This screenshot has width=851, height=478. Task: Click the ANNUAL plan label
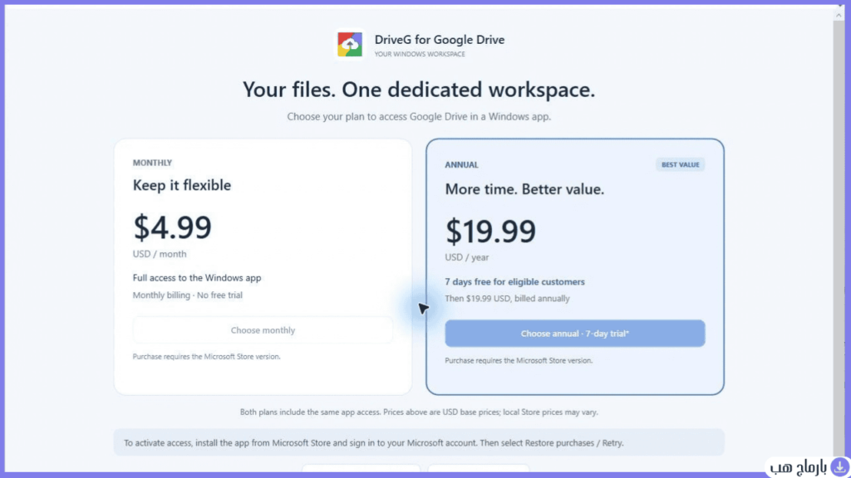461,165
